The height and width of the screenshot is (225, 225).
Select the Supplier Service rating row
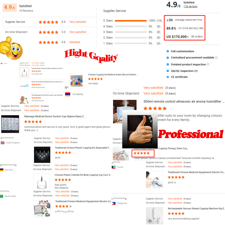[49, 22]
